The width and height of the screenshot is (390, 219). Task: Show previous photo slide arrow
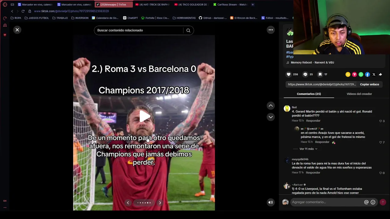128,203
